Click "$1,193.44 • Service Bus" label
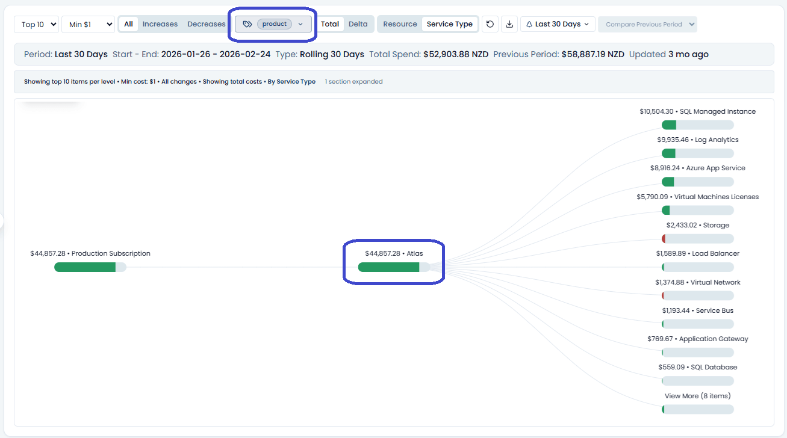Screen dimensions: 787x438 [x=698, y=310]
